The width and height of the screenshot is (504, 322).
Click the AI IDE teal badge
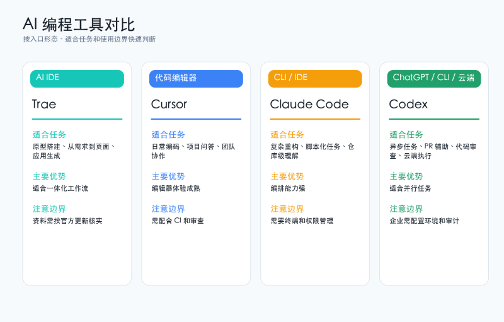pyautogui.click(x=77, y=79)
